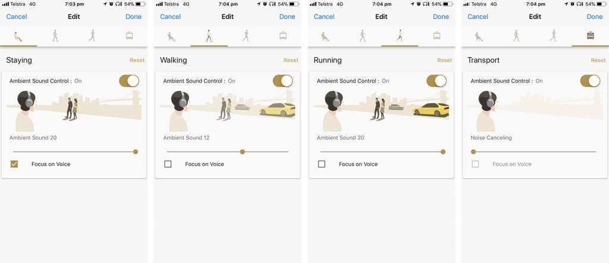The image size is (609, 263).
Task: Tap the bus icon in the Staying screen
Action: [x=129, y=36]
